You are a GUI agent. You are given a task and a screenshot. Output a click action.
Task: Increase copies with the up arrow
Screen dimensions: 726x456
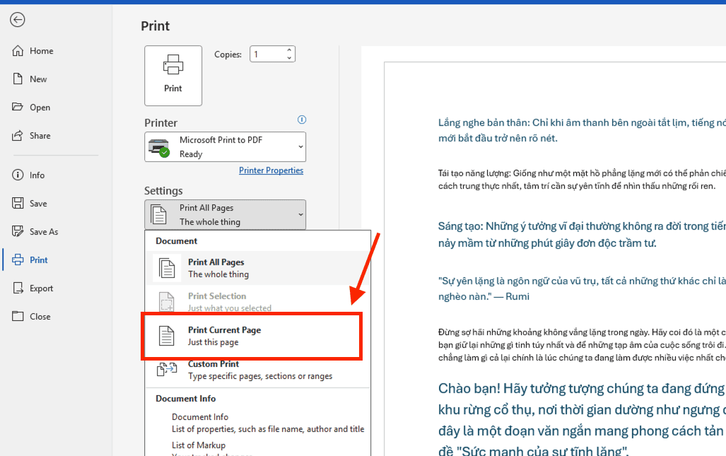point(289,50)
